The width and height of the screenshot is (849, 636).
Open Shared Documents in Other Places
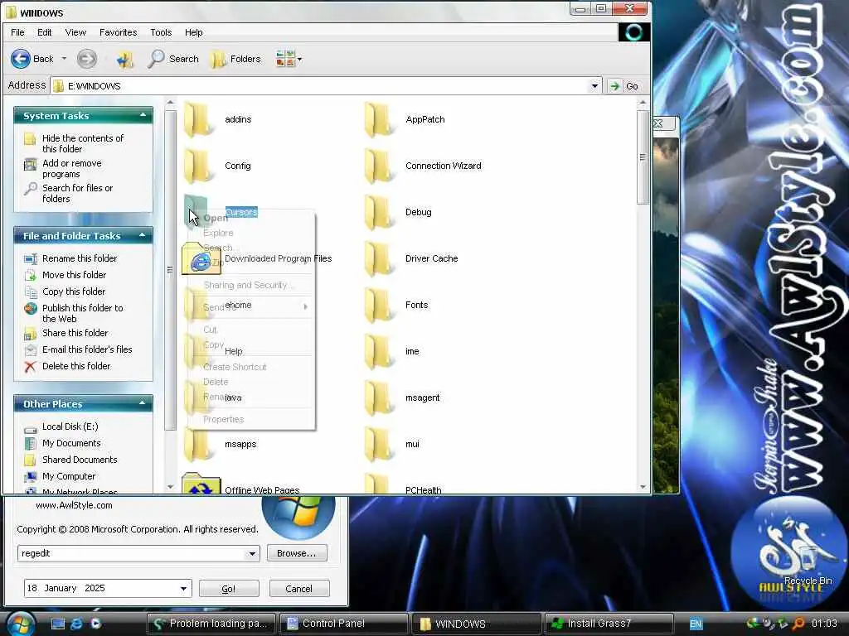80,459
